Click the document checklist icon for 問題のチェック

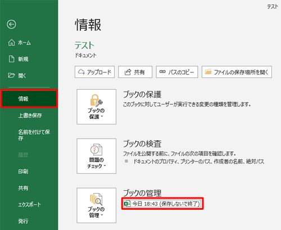pos(96,149)
